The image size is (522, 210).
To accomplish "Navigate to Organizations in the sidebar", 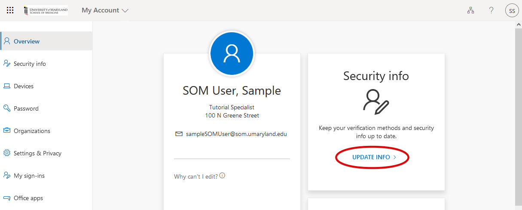I will click(x=32, y=131).
